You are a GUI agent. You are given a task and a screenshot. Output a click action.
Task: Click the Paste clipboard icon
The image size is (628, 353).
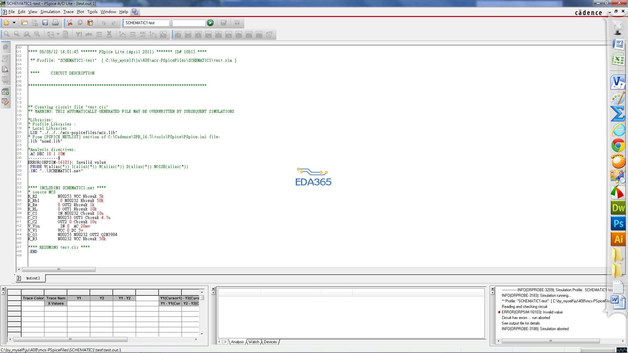[x=90, y=23]
